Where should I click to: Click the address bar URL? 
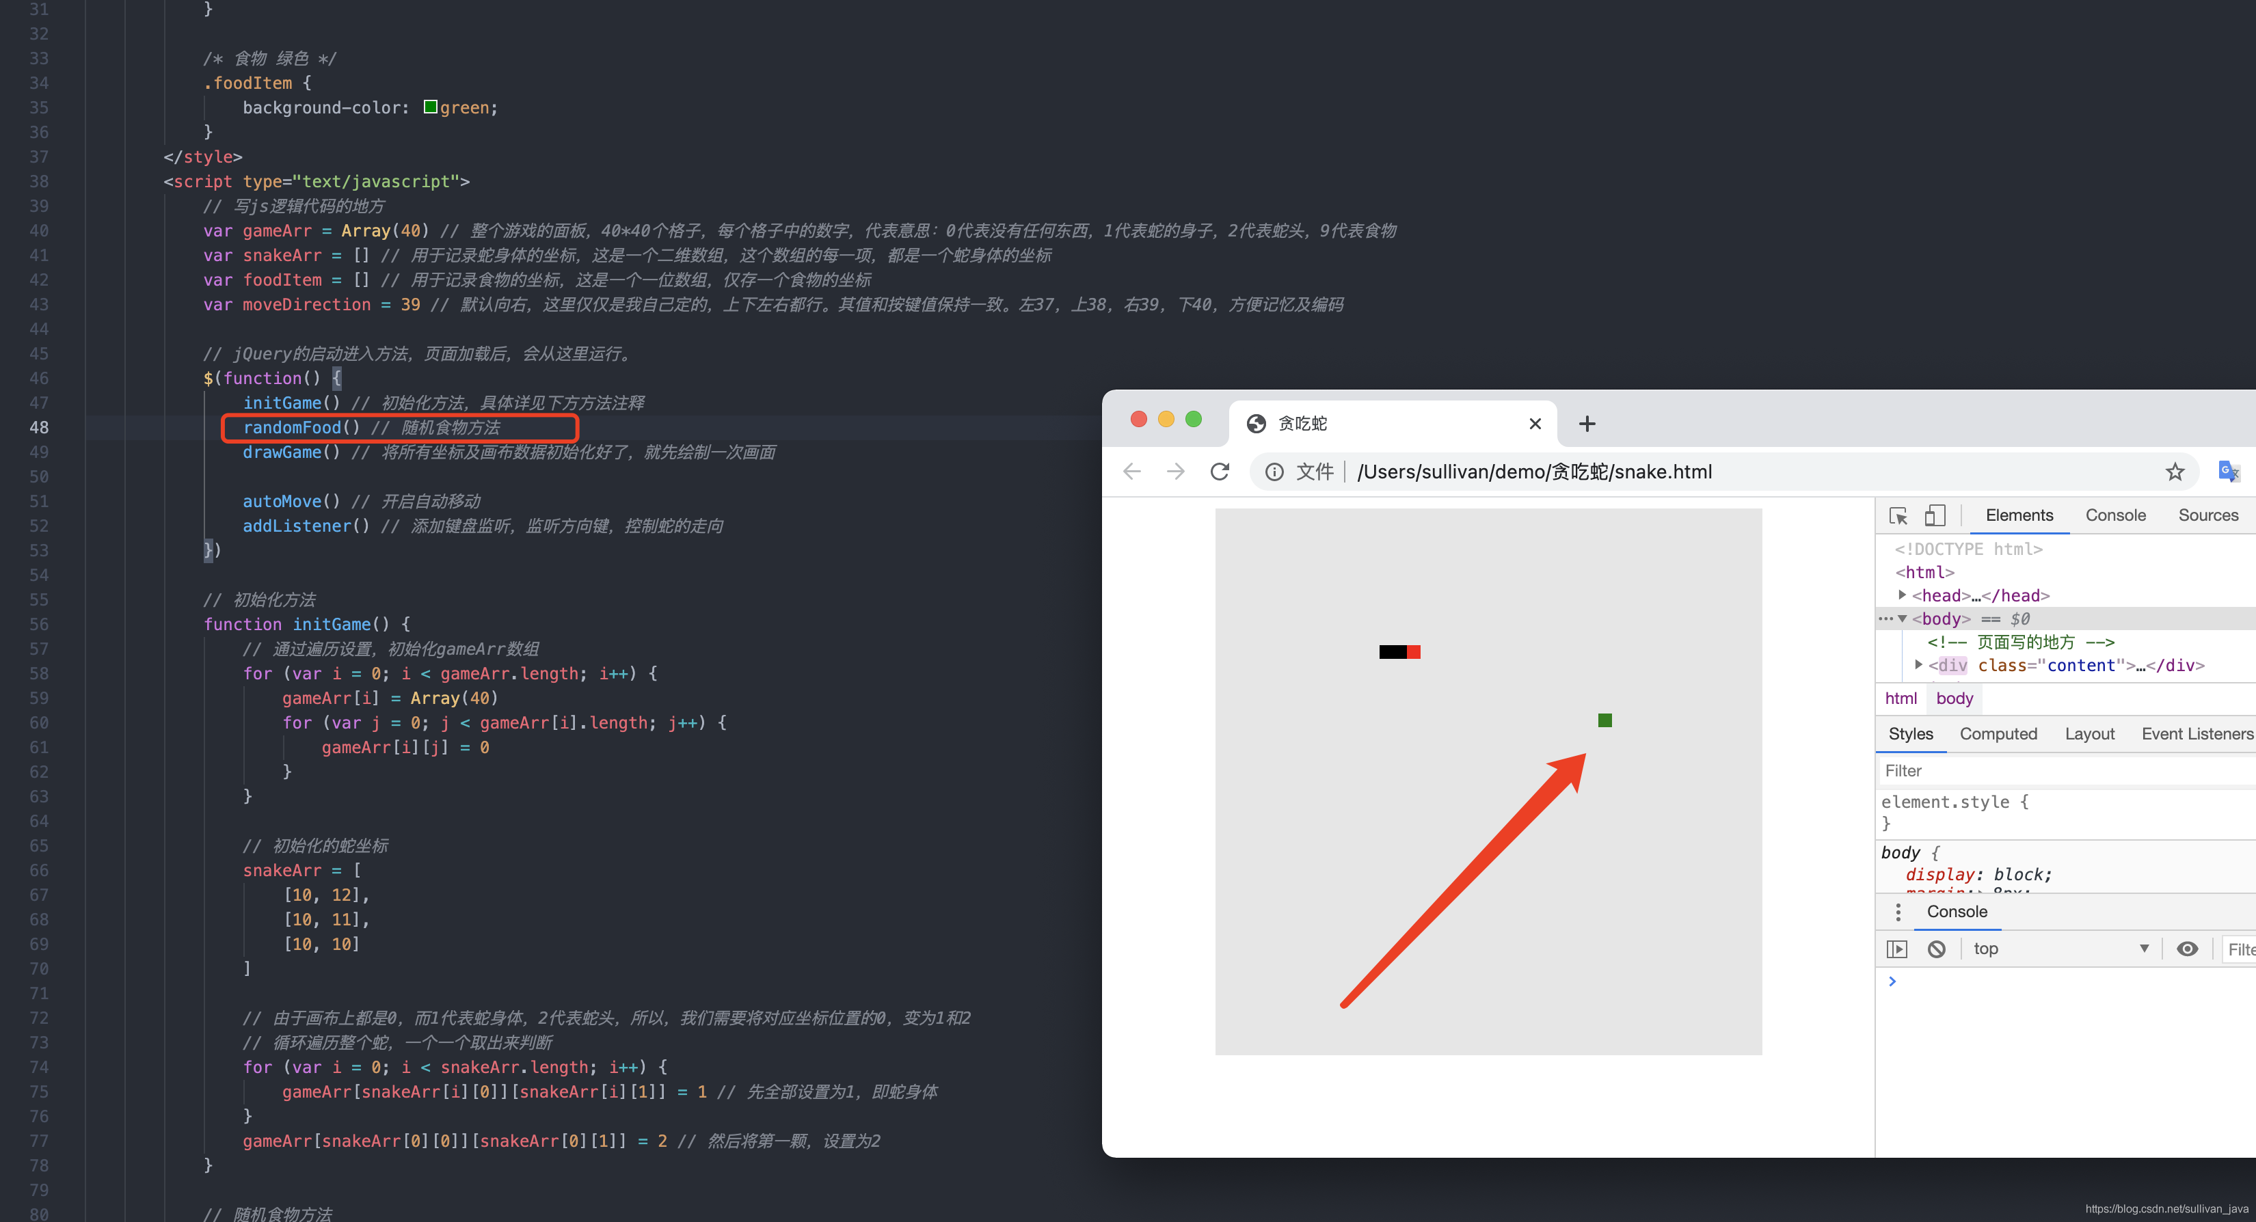1533,472
